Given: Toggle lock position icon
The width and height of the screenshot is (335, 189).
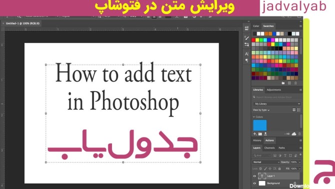Looking at the screenshot, I should point(270,169).
